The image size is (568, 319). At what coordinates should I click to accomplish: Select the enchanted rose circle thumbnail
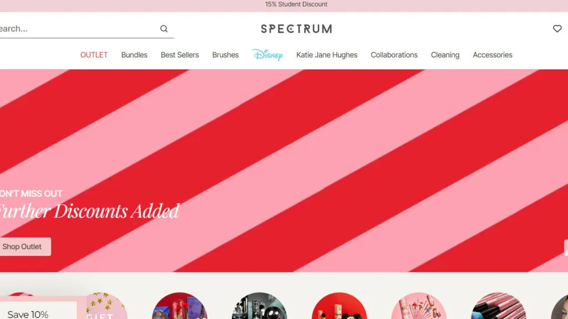coord(180,306)
